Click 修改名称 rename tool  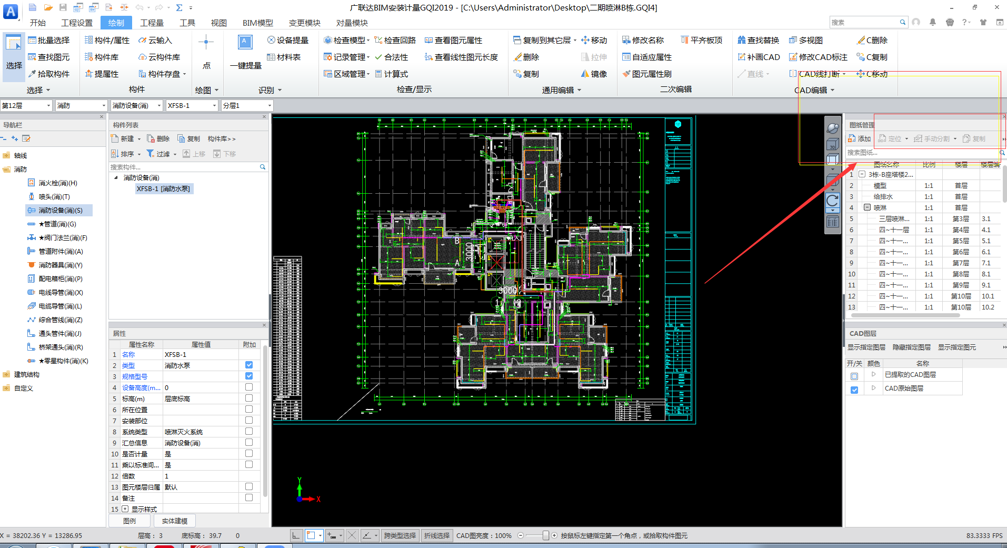(x=643, y=41)
